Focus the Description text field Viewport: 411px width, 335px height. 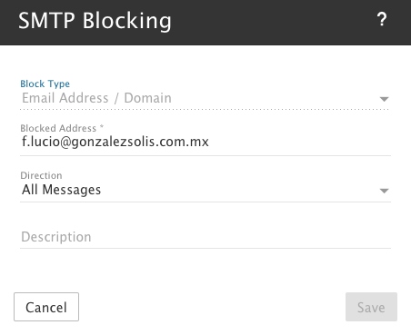pos(205,237)
